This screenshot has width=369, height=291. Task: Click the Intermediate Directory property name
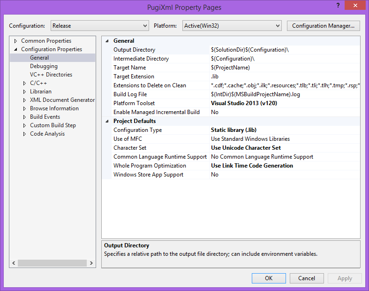tap(141, 59)
